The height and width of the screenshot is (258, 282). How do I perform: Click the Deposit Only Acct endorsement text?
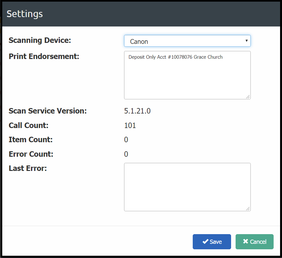point(175,57)
